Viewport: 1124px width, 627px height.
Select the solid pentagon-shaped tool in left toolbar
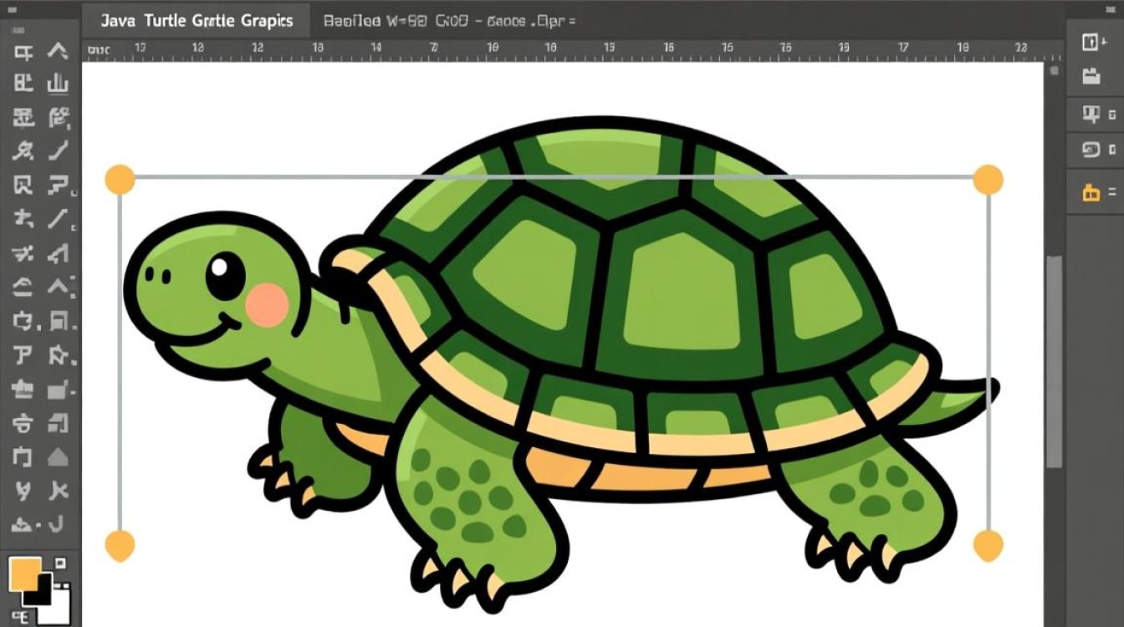click(58, 457)
